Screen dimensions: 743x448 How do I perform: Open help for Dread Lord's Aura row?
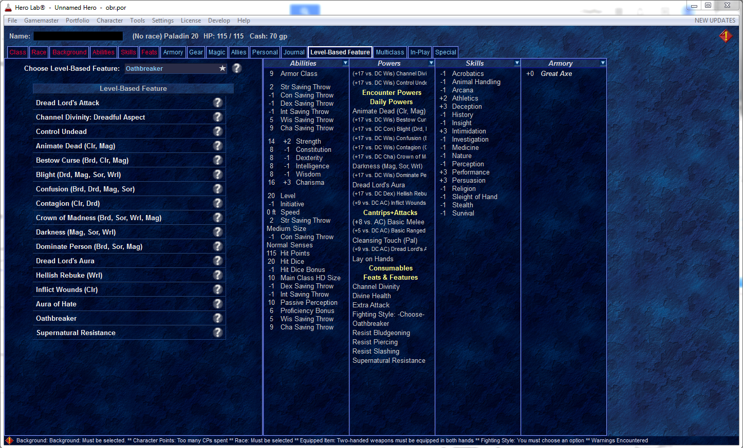tap(218, 261)
